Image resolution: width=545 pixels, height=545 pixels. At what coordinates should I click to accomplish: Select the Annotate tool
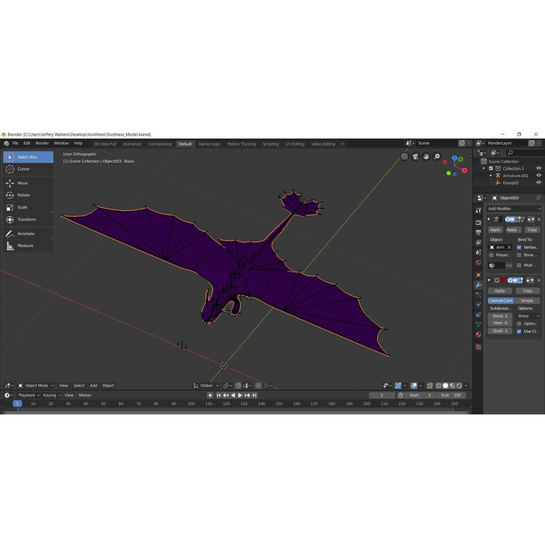pos(28,234)
